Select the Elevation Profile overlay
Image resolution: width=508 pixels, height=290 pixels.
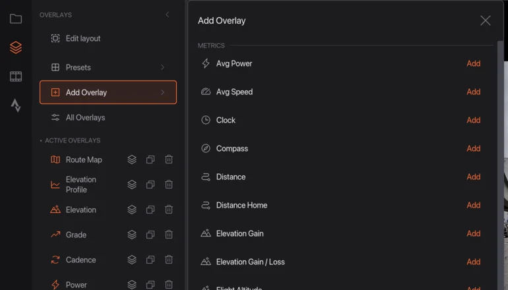(81, 185)
